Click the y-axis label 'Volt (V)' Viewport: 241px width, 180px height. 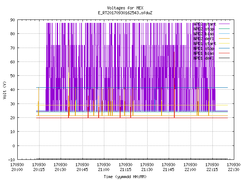[x=5, y=90]
